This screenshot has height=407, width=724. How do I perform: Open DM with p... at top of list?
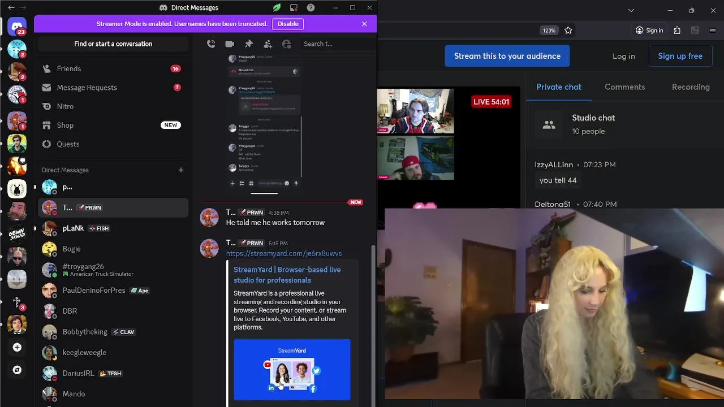point(113,187)
